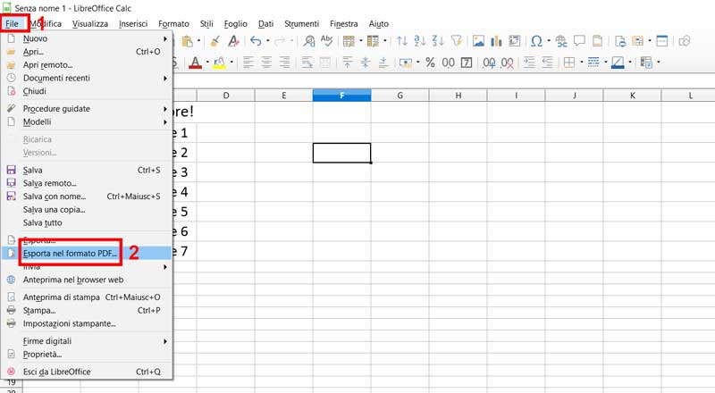Sort descending with the Z-A icon
This screenshot has width=715, height=393.
pyautogui.click(x=438, y=41)
